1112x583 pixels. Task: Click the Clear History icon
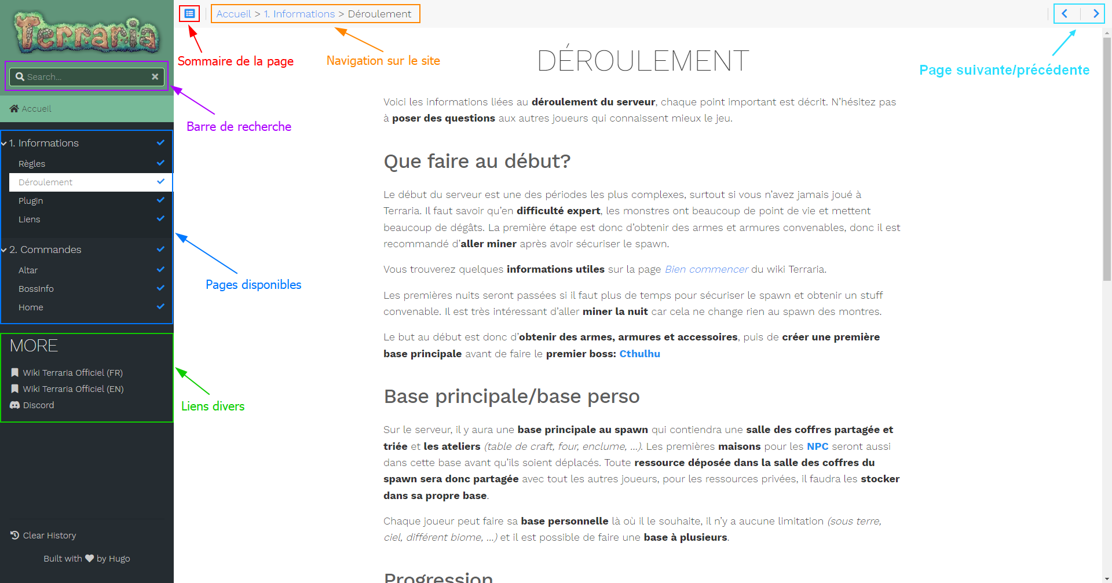[15, 536]
